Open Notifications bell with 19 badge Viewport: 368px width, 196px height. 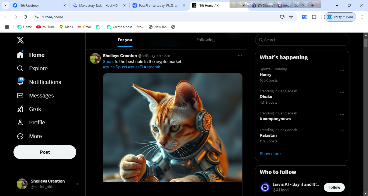20,82
